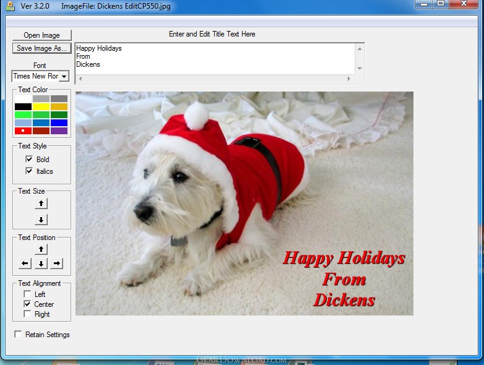Move text up using Text Position arrow
Image resolution: width=484 pixels, height=365 pixels.
(41, 249)
